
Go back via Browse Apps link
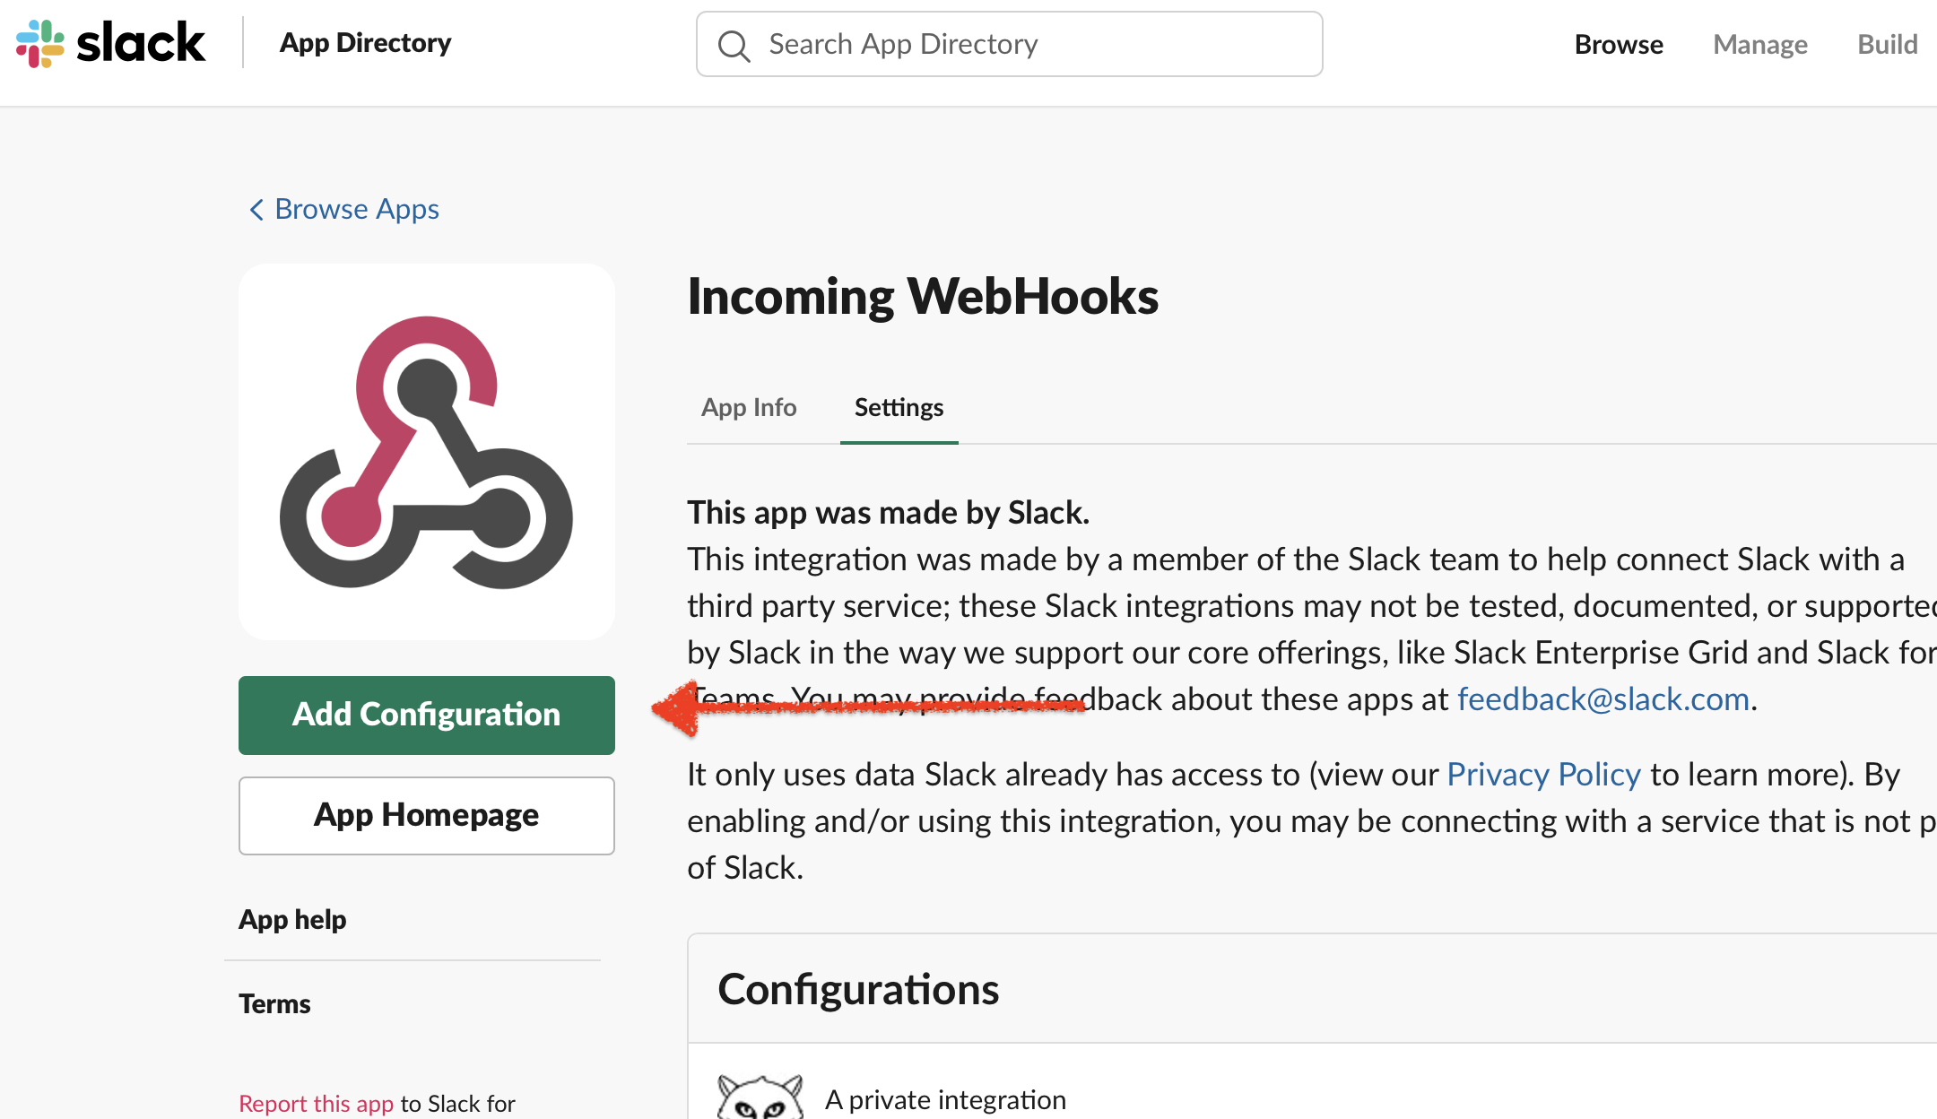(x=356, y=209)
